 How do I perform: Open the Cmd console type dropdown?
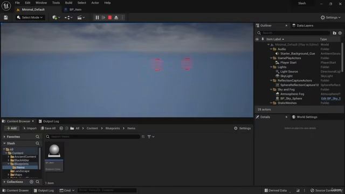coord(67,190)
